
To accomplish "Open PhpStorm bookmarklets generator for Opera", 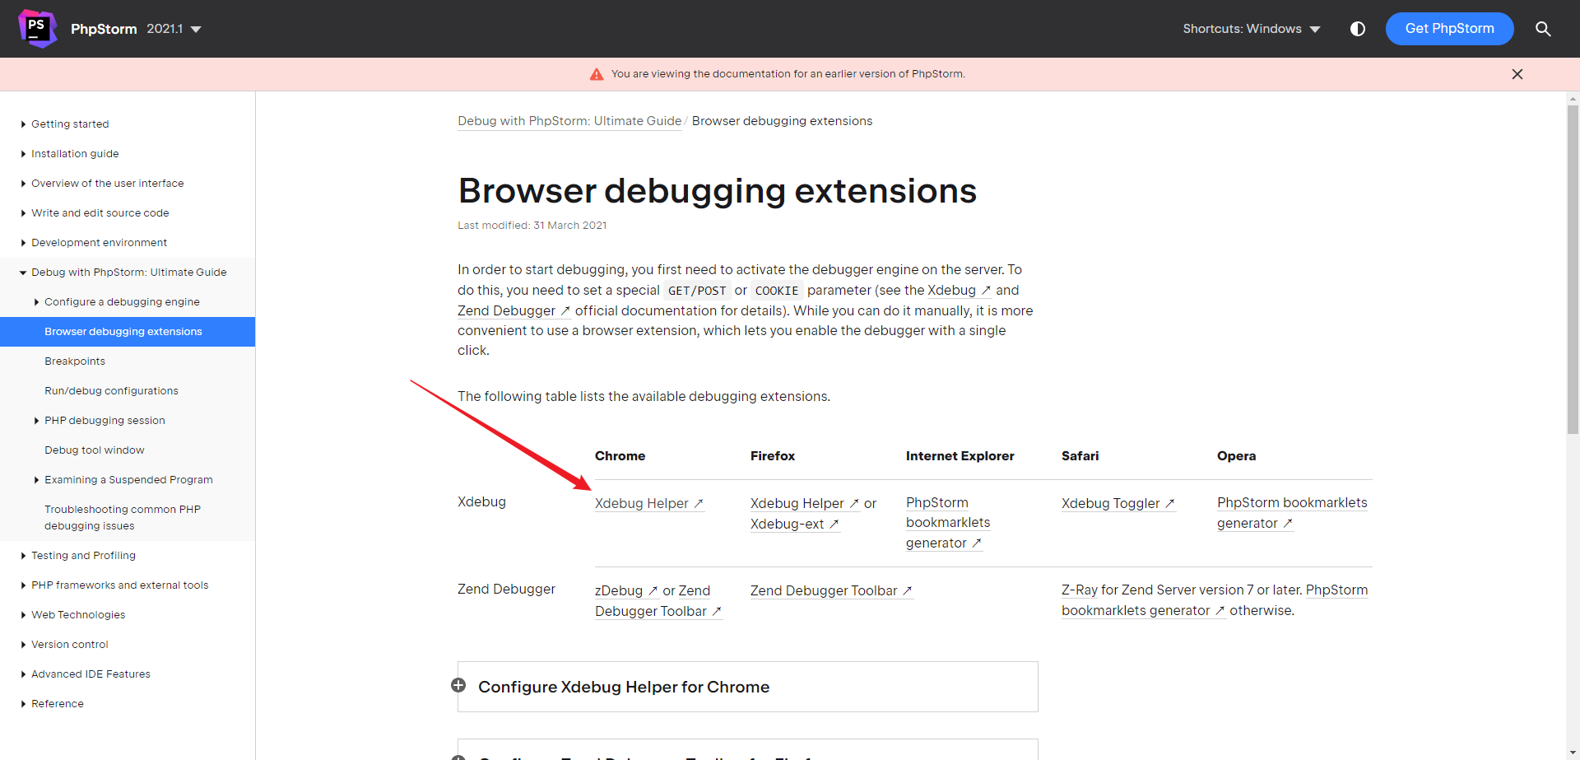I will coord(1292,513).
